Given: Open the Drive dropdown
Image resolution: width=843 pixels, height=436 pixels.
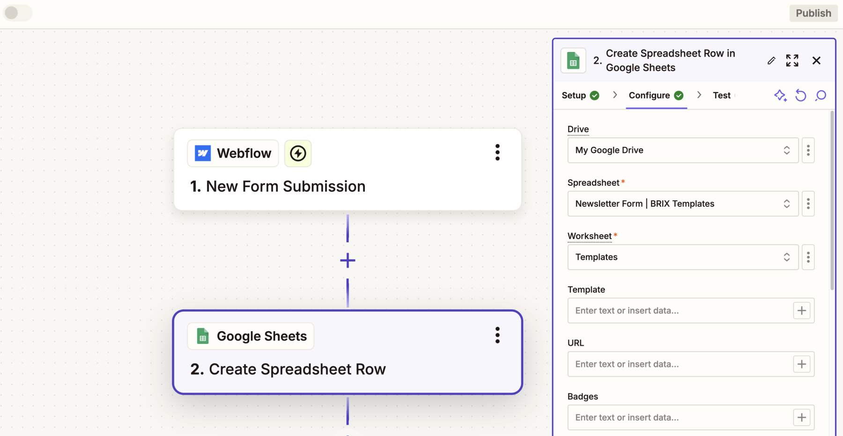Looking at the screenshot, I should point(683,150).
